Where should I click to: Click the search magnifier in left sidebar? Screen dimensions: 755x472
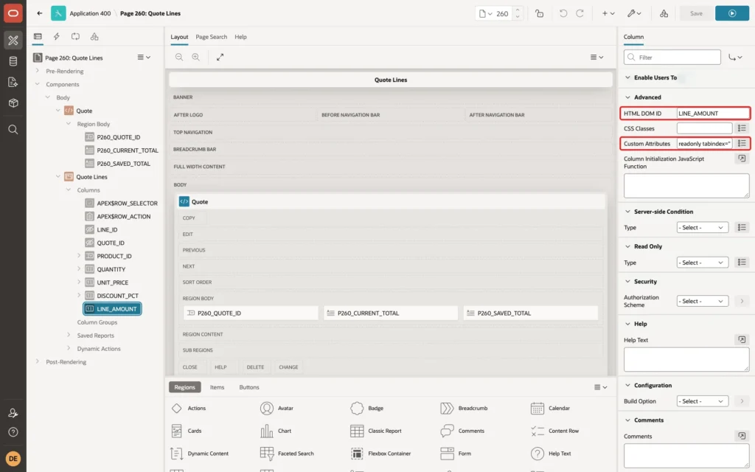tap(13, 130)
